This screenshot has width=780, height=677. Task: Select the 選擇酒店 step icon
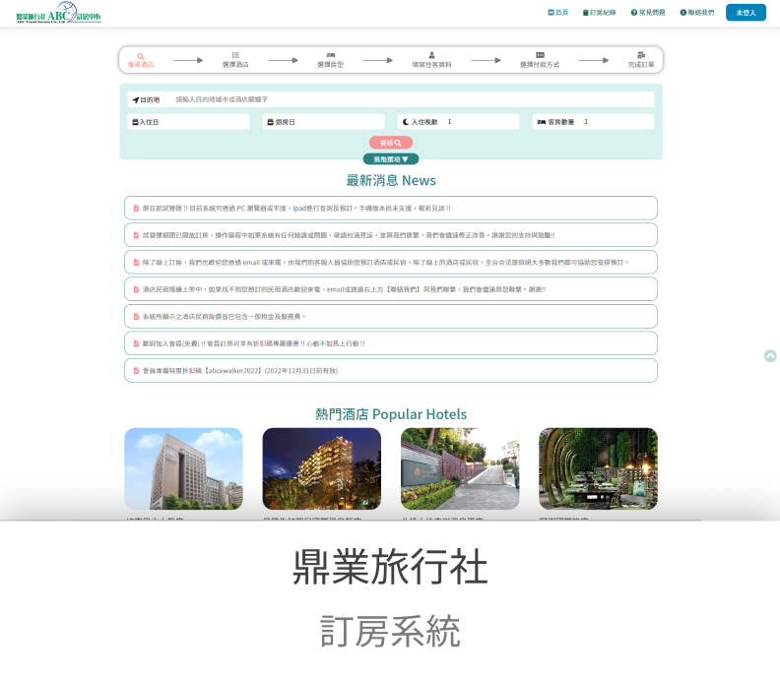[x=235, y=55]
